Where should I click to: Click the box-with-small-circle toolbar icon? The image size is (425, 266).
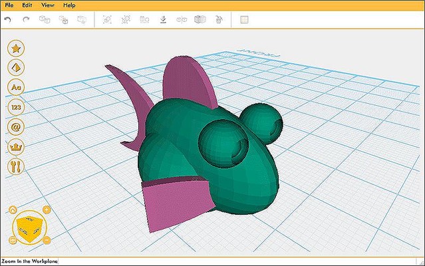[82, 19]
